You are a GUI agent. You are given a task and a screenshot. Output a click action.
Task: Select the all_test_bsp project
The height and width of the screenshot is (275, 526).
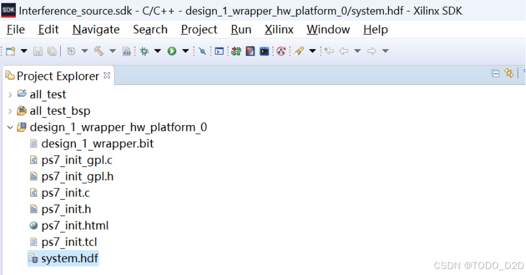(x=60, y=111)
